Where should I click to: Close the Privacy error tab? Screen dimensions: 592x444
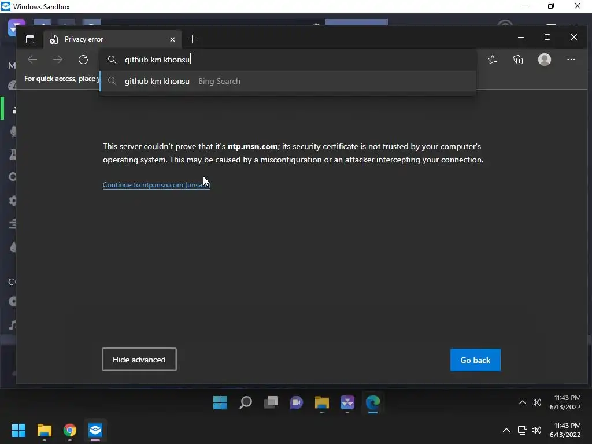(x=172, y=40)
